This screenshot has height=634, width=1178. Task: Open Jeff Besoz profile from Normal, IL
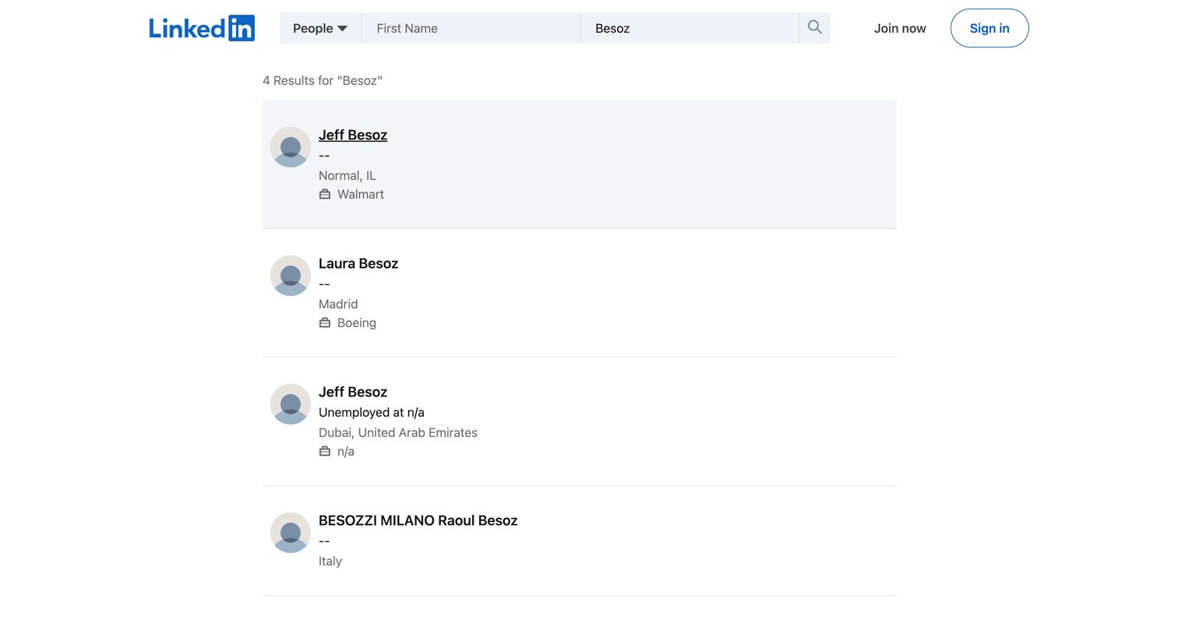click(x=353, y=135)
